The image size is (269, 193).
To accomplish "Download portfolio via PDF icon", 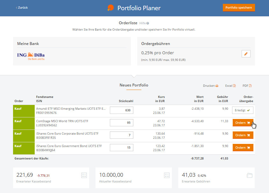I will pyautogui.click(x=250, y=86).
